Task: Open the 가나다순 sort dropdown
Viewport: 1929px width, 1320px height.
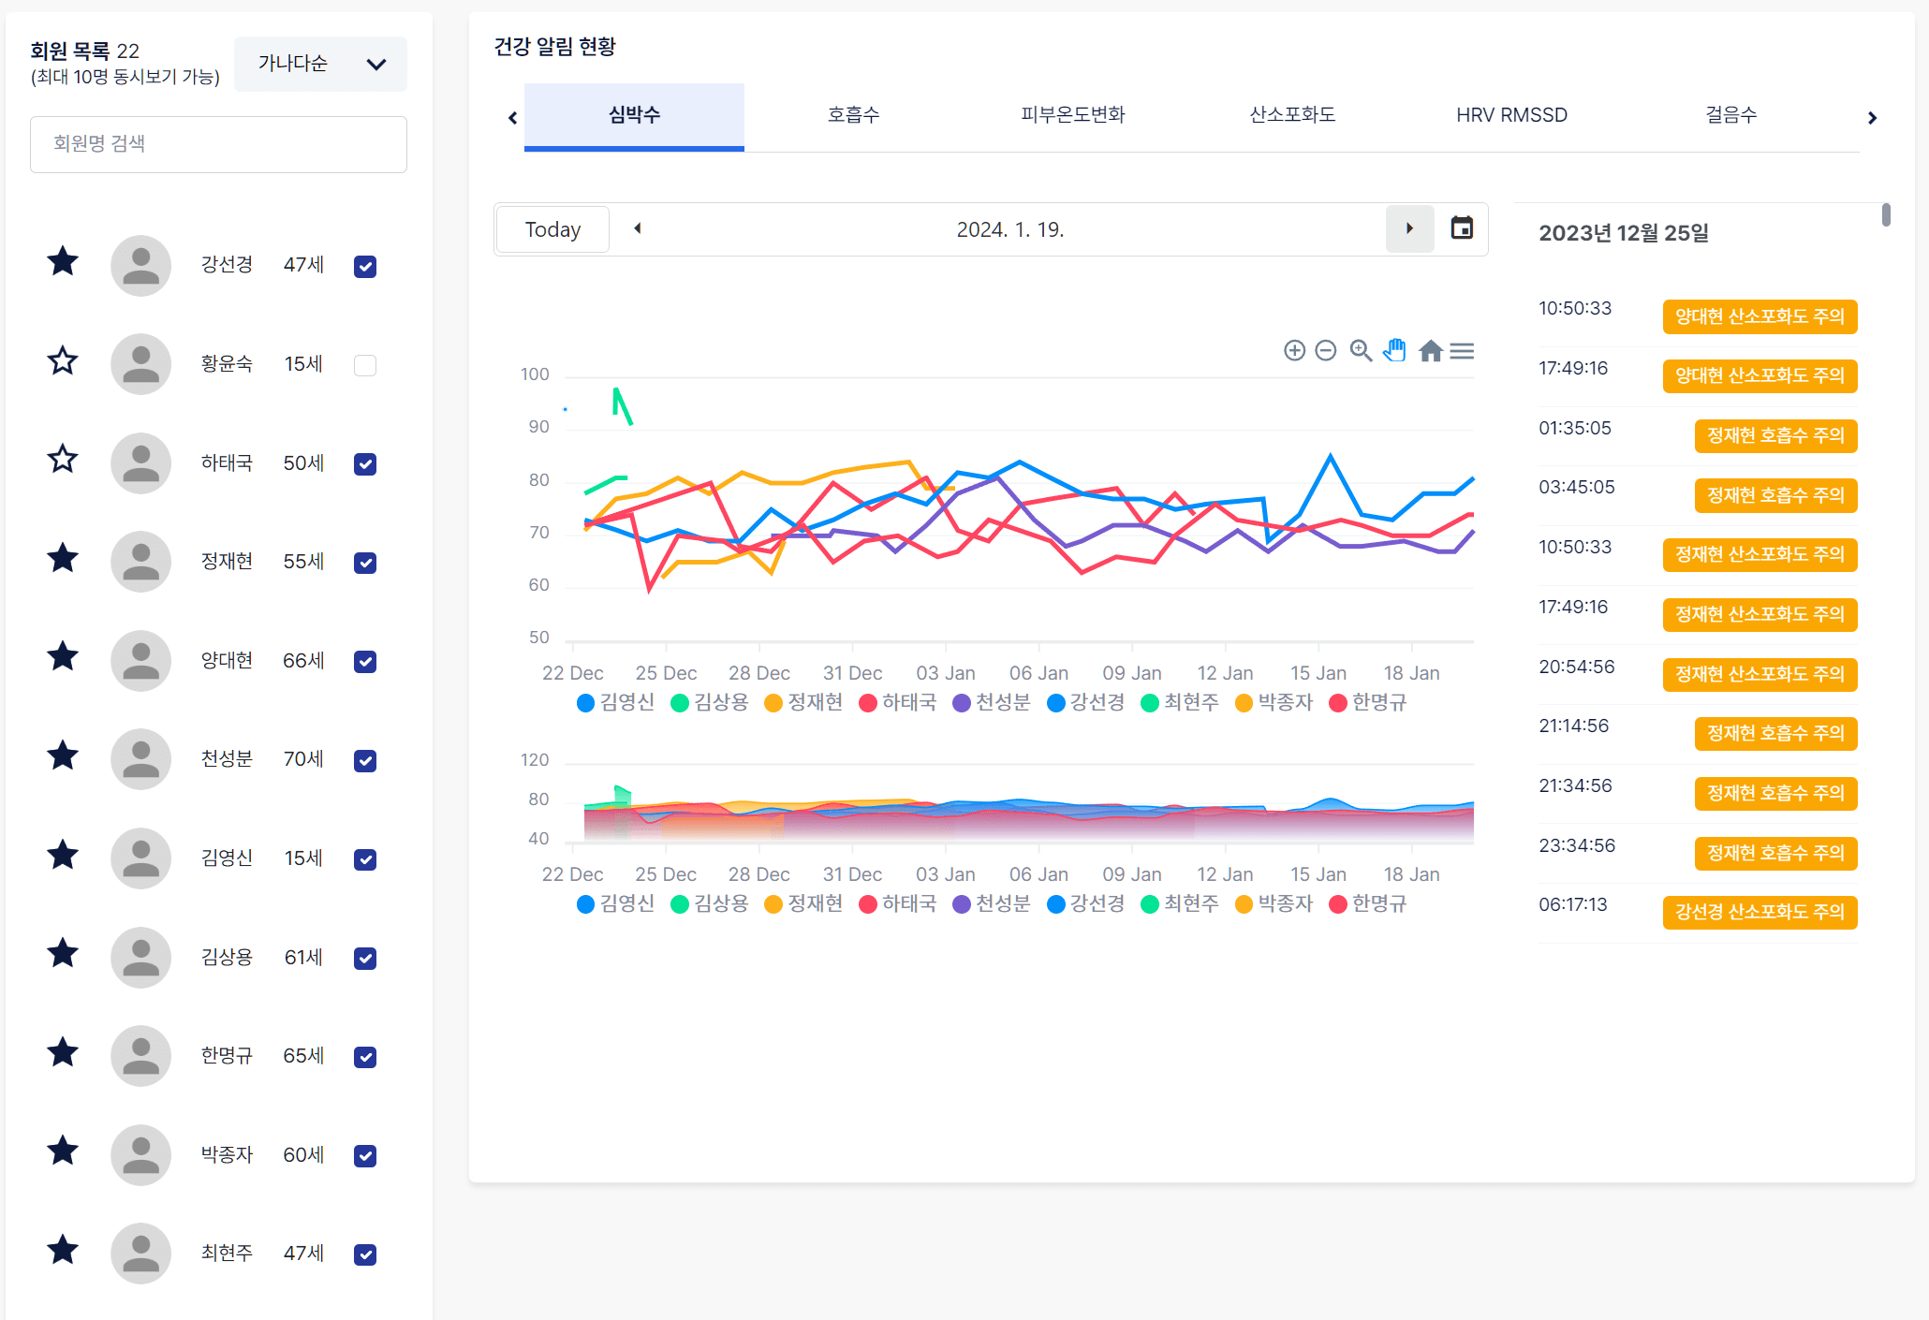Action: pos(320,64)
